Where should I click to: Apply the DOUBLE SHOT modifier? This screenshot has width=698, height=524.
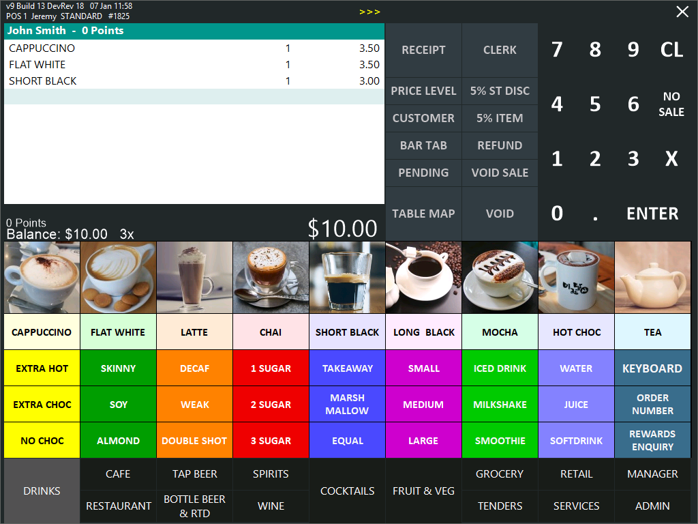click(x=194, y=441)
